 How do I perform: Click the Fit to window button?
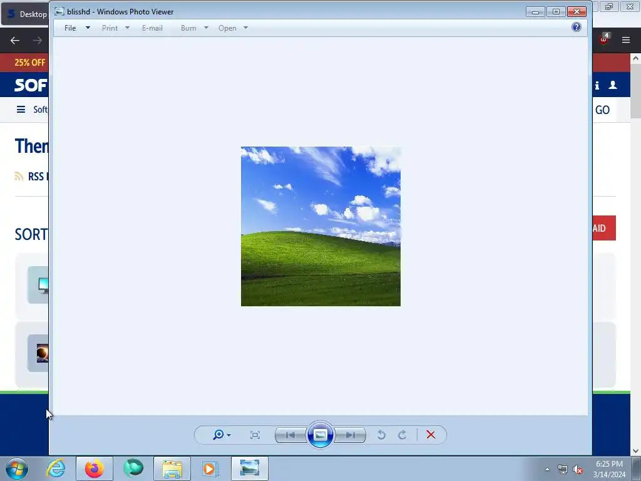pos(255,435)
